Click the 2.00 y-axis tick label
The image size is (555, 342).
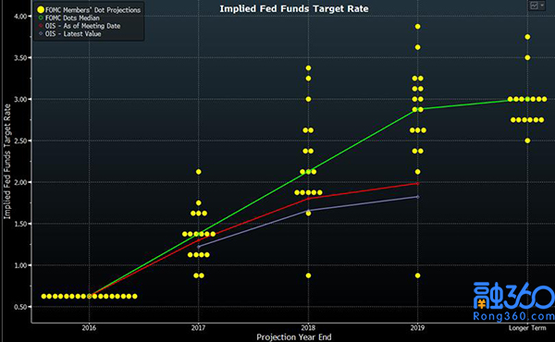pos(20,182)
